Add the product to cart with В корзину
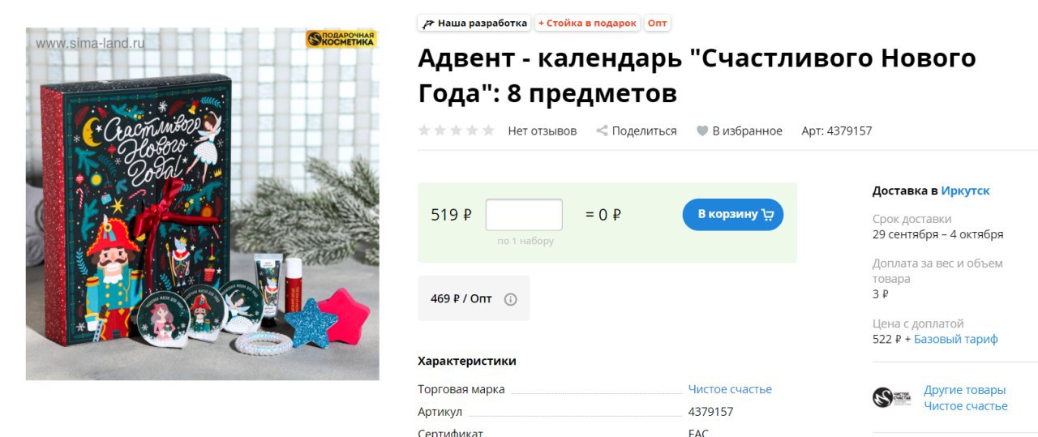 pos(733,215)
